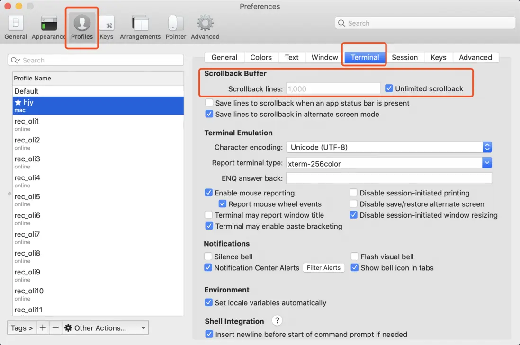The width and height of the screenshot is (520, 345).
Task: Open the Character encoding dropdown
Action: 389,147
